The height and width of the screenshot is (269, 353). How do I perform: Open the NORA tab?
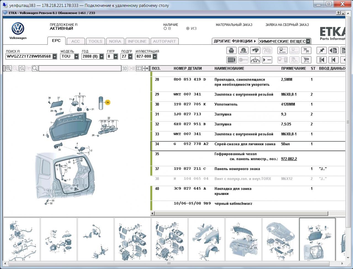coord(115,41)
